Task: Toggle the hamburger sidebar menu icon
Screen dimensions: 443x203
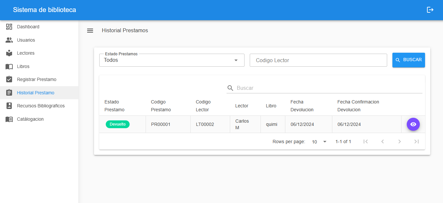Action: point(90,31)
